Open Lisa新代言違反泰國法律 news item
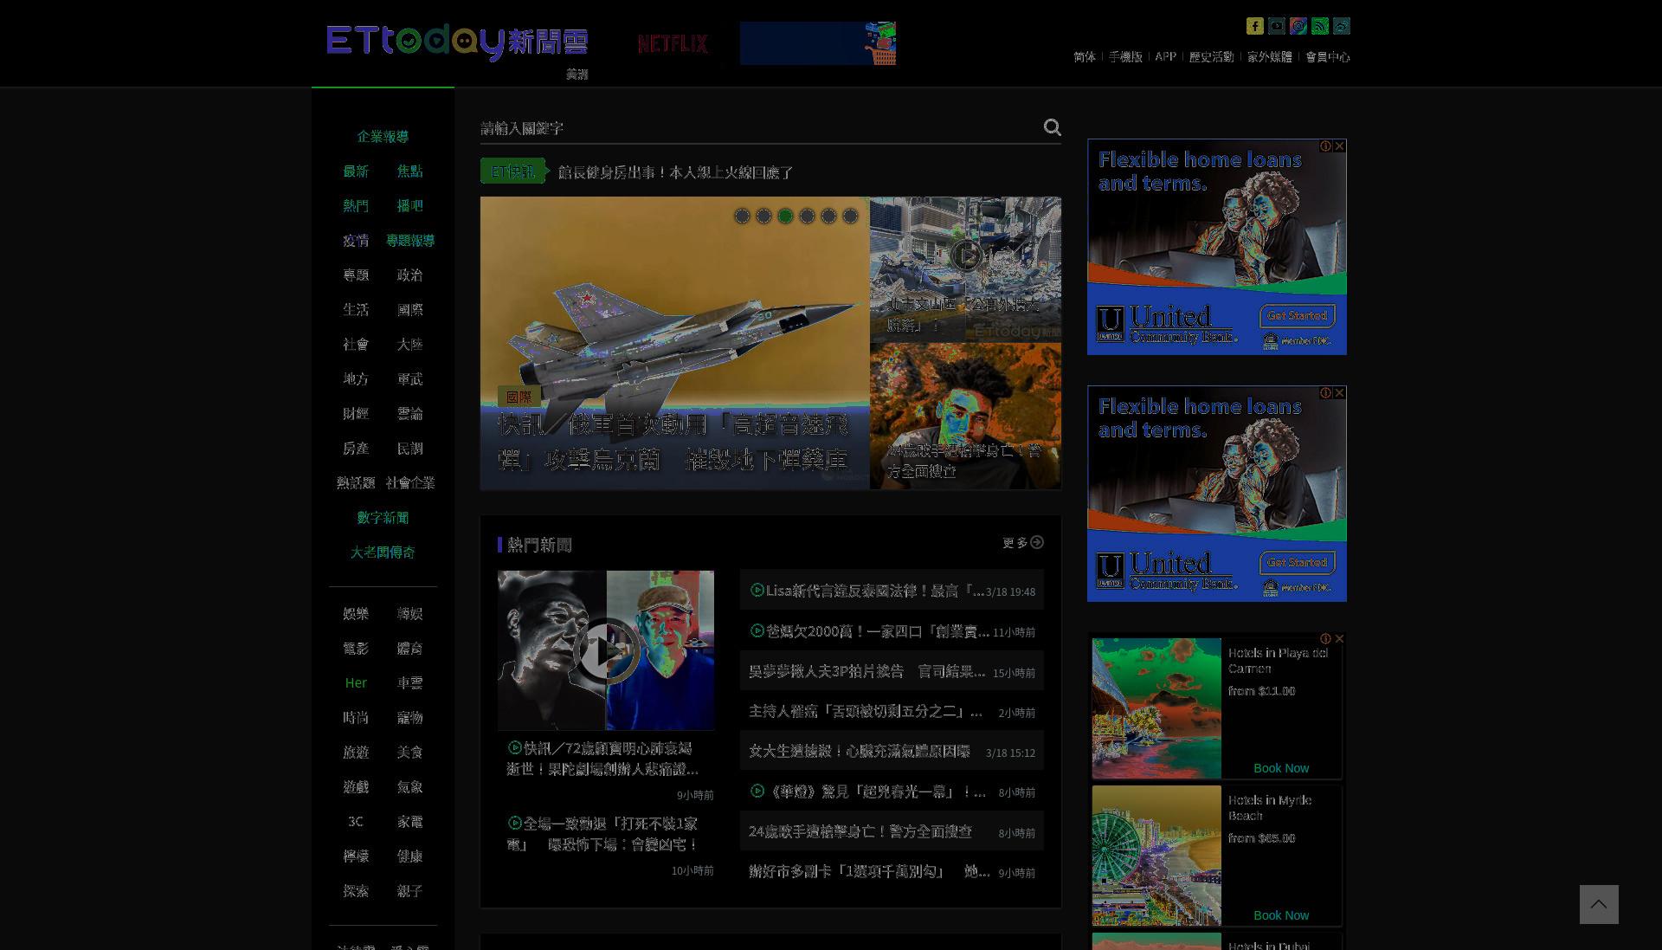The height and width of the screenshot is (950, 1662). coord(892,591)
